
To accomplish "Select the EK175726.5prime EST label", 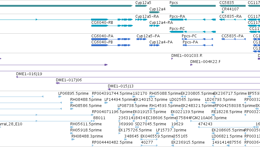I will [x=135, y=130].
